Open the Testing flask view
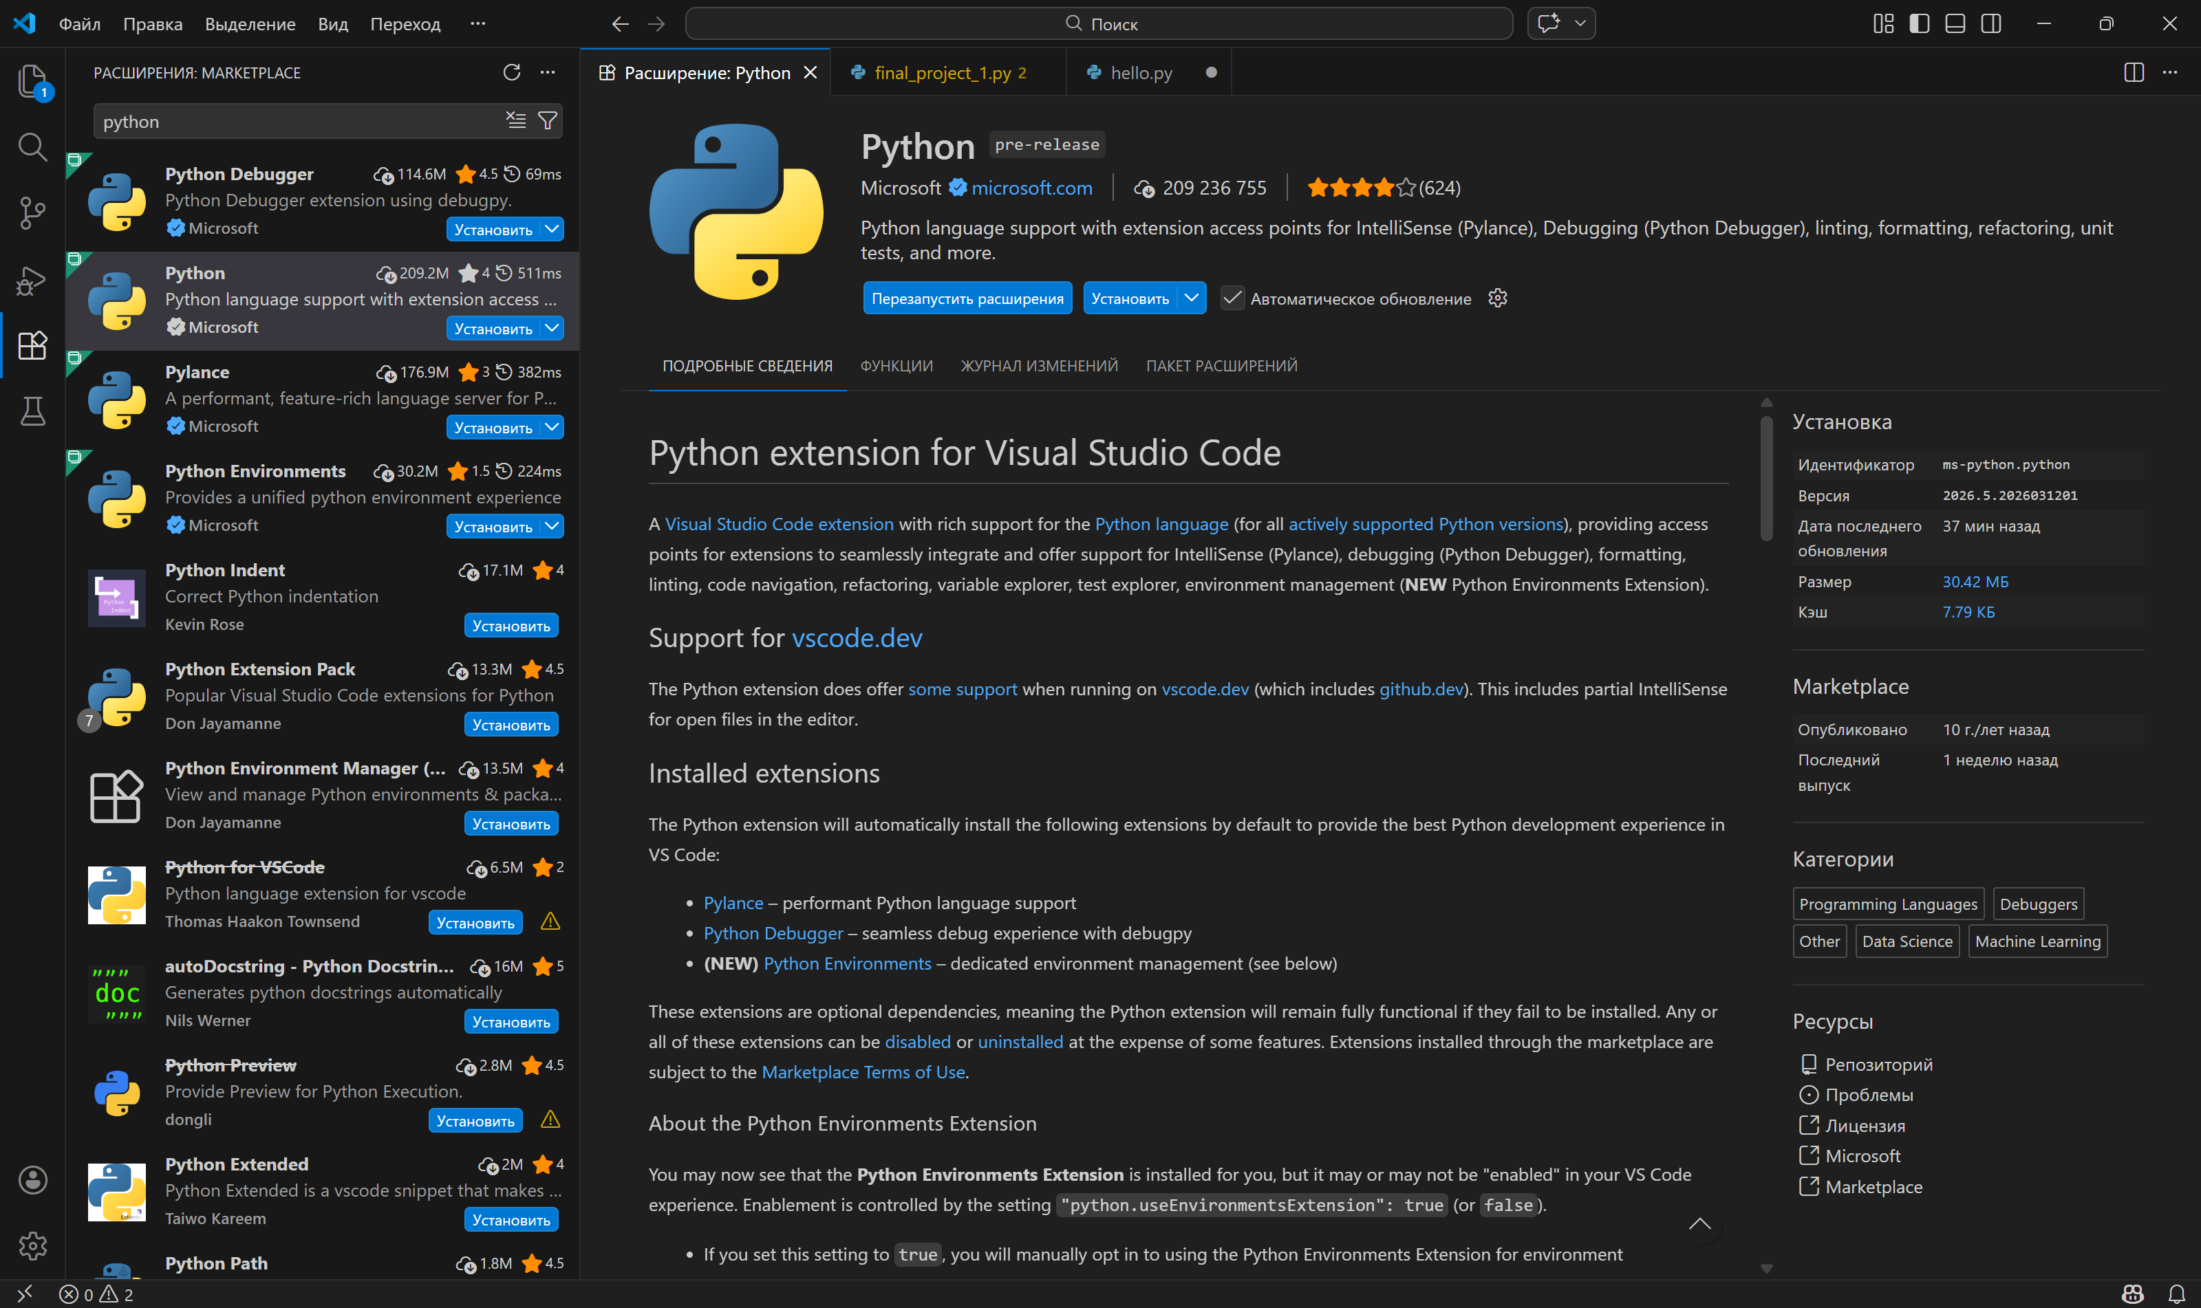This screenshot has width=2201, height=1308. coord(32,411)
